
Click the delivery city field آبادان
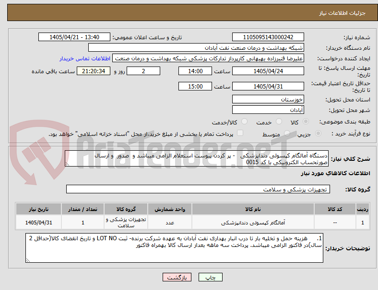pos(268,110)
